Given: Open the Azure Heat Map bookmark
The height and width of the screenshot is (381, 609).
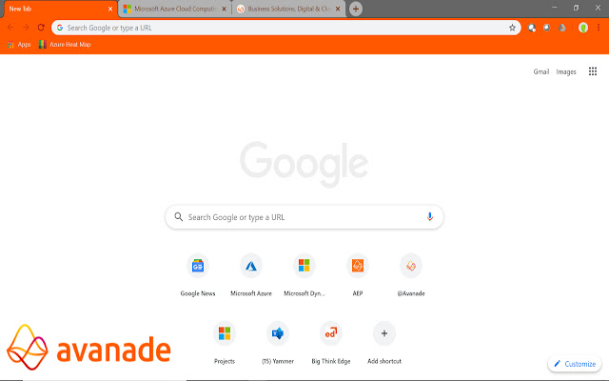Looking at the screenshot, I should point(65,45).
